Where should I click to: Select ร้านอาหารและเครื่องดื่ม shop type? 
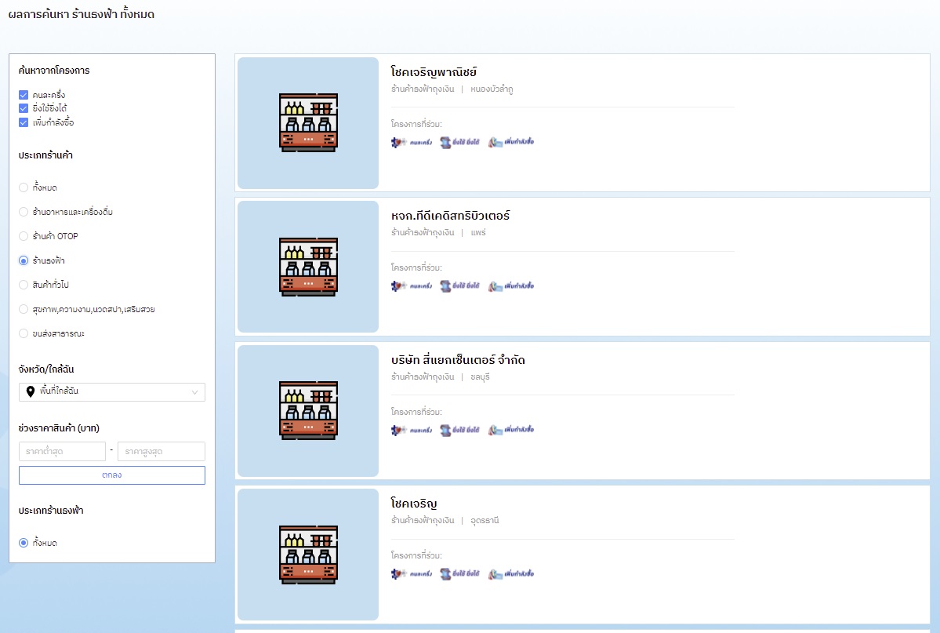click(24, 212)
